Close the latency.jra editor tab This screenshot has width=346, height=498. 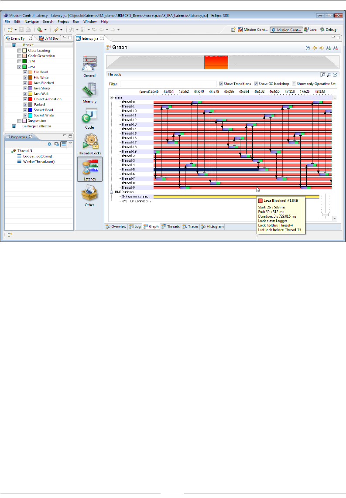[102, 38]
